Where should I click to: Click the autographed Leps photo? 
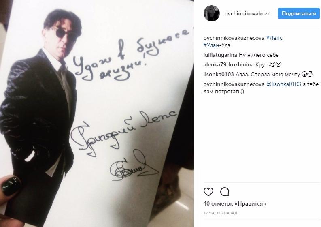(x=97, y=113)
